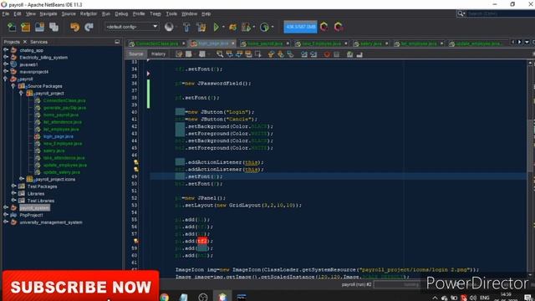
Task: Collapse the payroll project node
Action: click(6, 79)
